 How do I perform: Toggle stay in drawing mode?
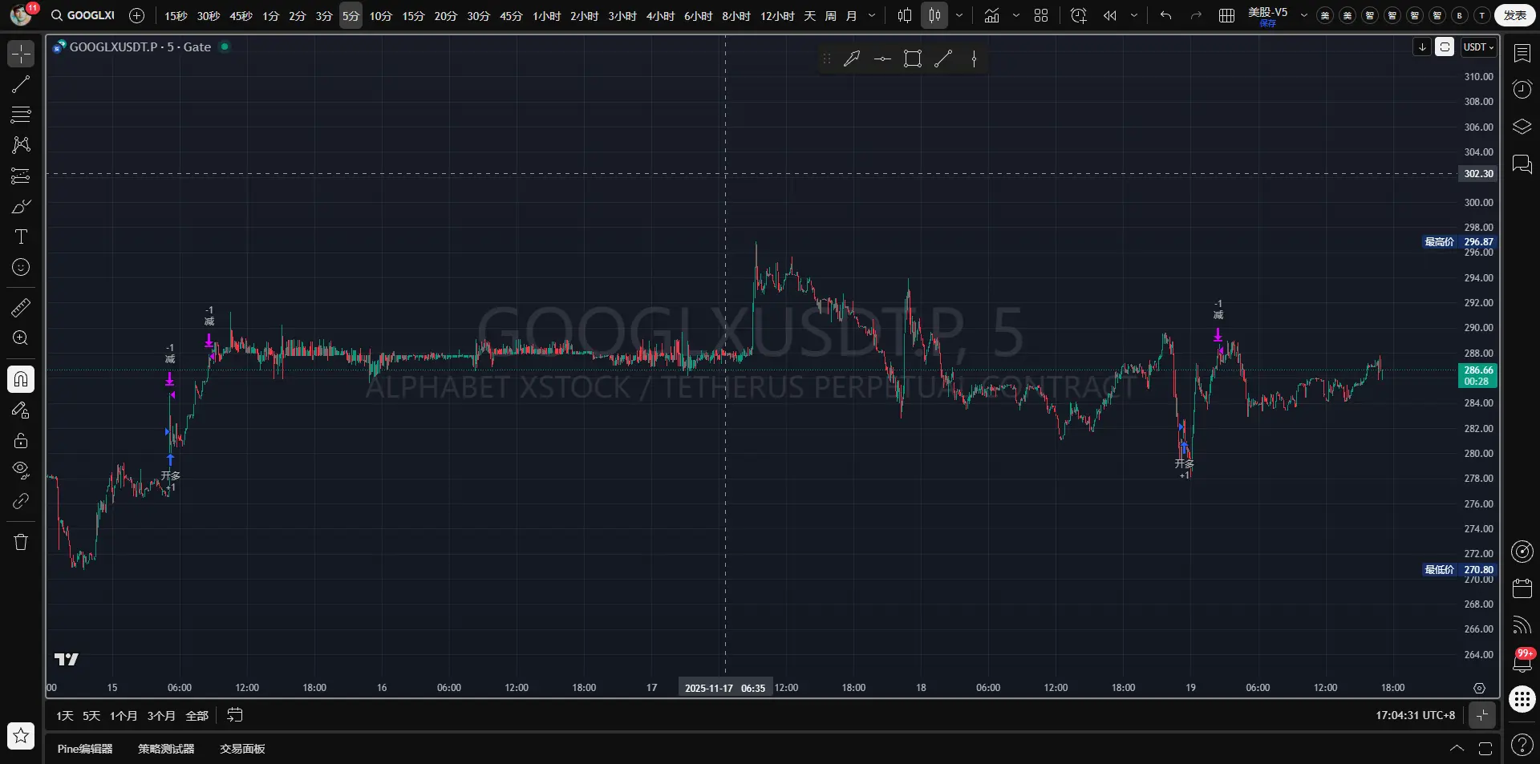click(21, 410)
